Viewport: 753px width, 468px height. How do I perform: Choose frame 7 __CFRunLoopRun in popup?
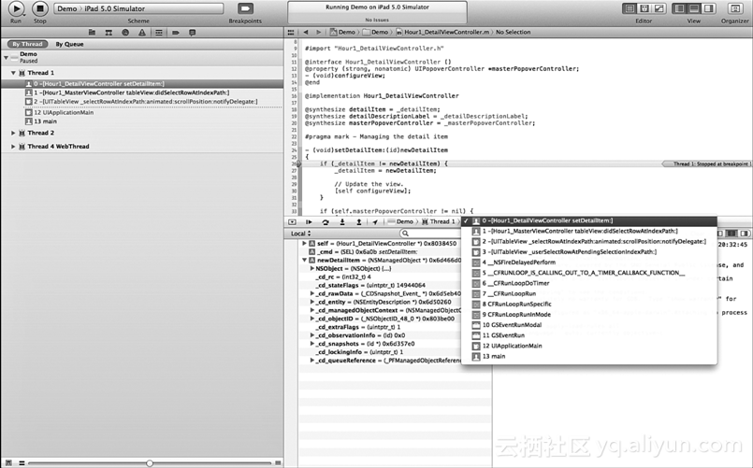click(x=588, y=293)
